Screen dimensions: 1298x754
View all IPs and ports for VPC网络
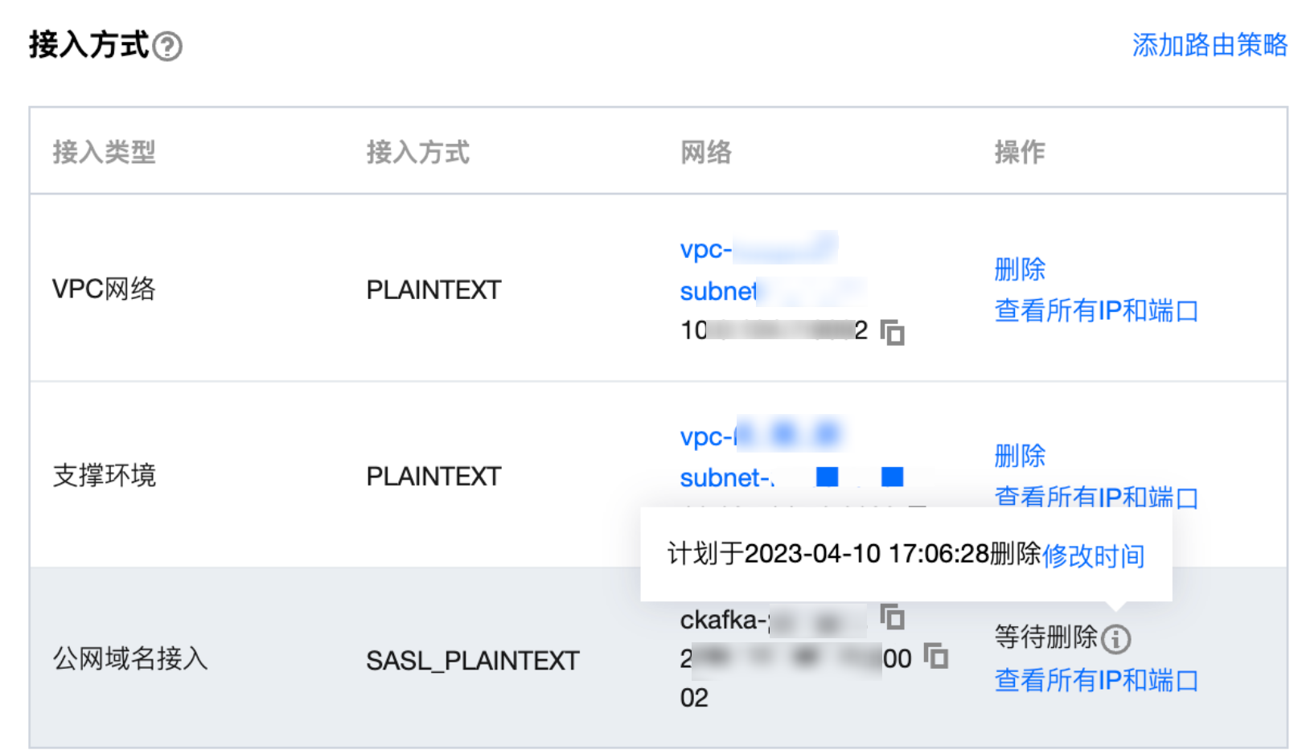tap(1095, 310)
